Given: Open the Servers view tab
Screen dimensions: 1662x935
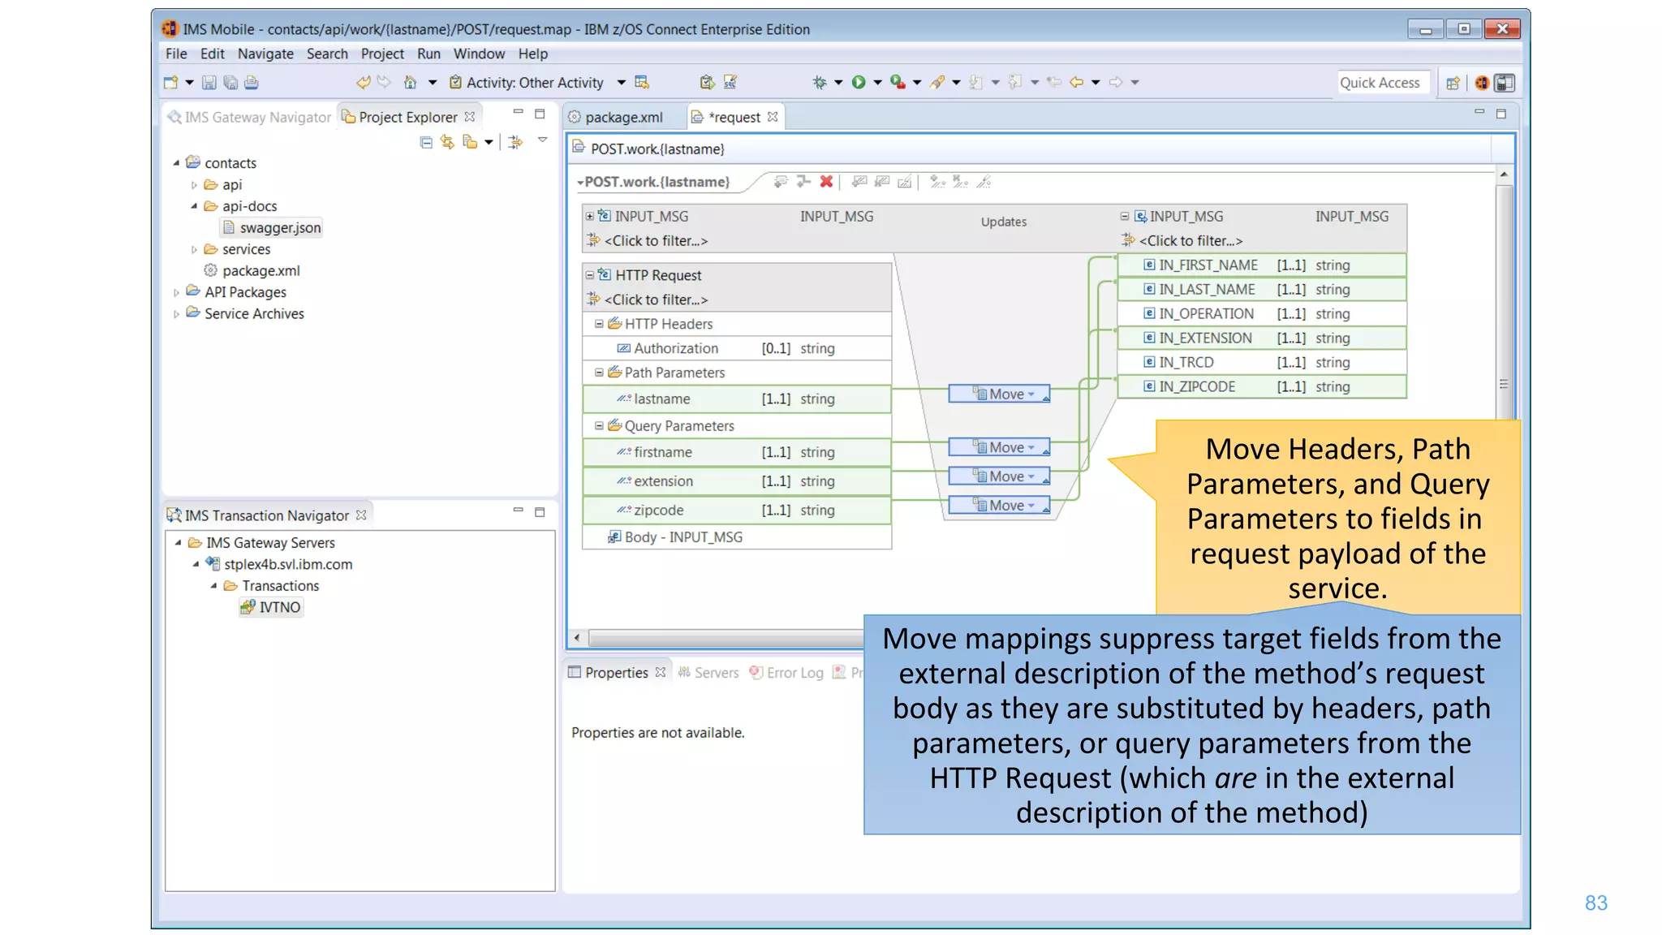Looking at the screenshot, I should [708, 673].
